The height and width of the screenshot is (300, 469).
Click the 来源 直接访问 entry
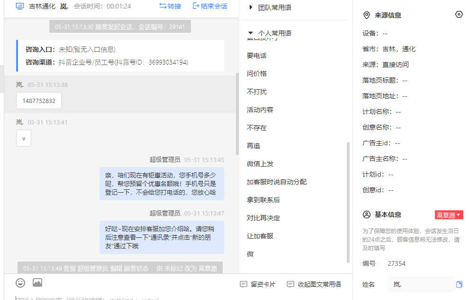pyautogui.click(x=386, y=65)
